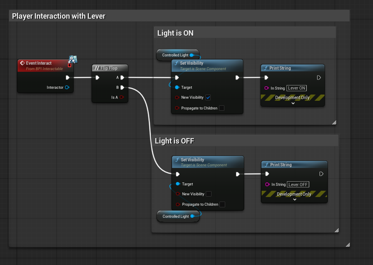This screenshot has height=265, width=373.
Task: Click the Flip Flop B output pin
Action: point(123,88)
